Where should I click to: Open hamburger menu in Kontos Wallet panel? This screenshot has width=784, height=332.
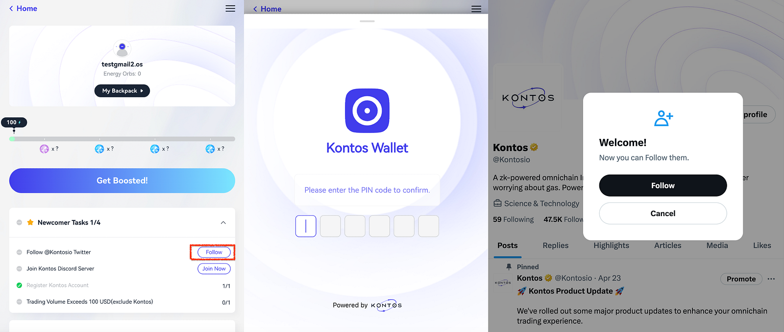[476, 9]
